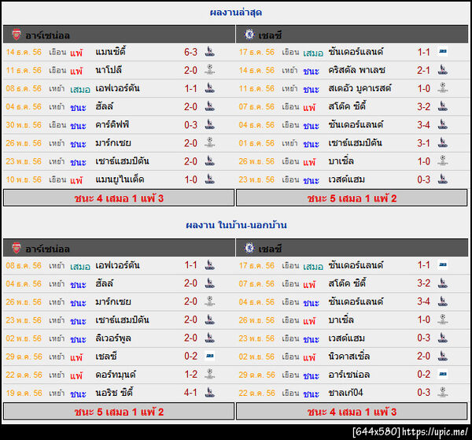Select the ผลงานล่าสุด section title
The image size is (472, 440).
tap(236, 13)
